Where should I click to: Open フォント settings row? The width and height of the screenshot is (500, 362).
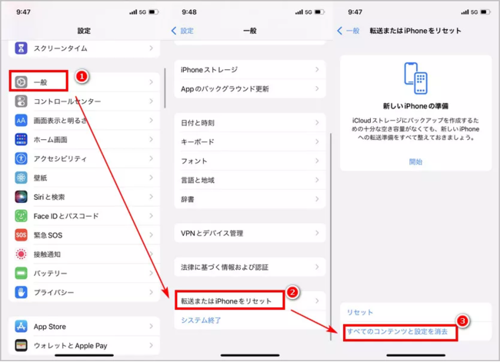coord(250,161)
